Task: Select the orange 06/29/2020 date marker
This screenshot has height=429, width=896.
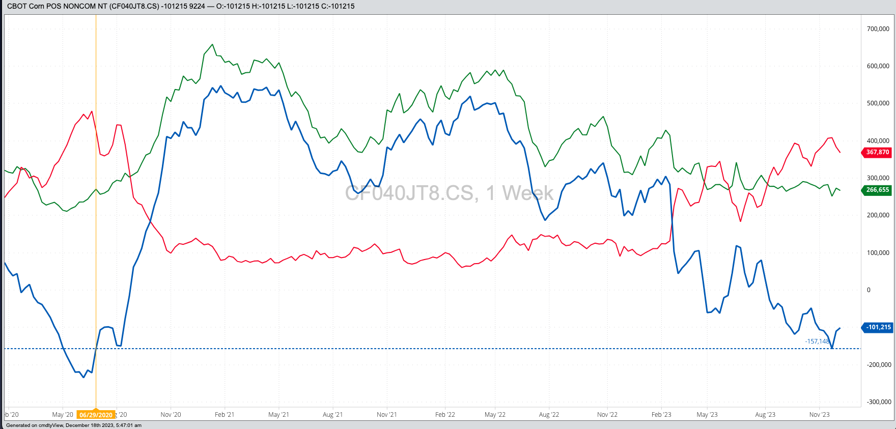Action: (x=96, y=415)
